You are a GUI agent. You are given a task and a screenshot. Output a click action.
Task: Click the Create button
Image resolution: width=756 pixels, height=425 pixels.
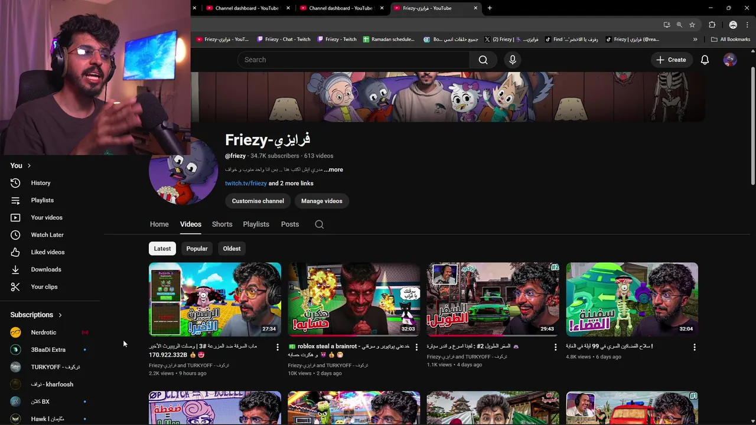(x=671, y=60)
